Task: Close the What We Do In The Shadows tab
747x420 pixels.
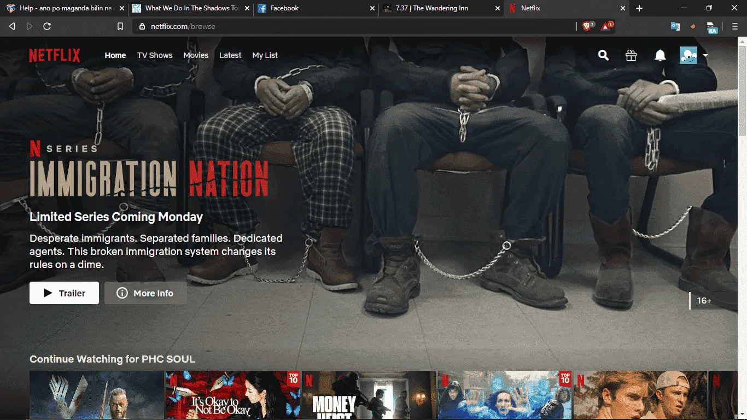Action: coord(247,8)
